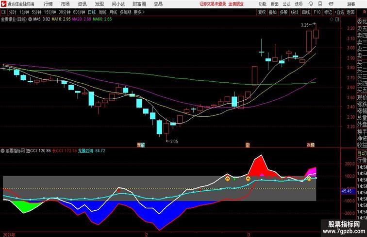Expand the round dropdown beside 股票指标网 indicator
The height and width of the screenshot is (237, 367).
tap(2, 151)
